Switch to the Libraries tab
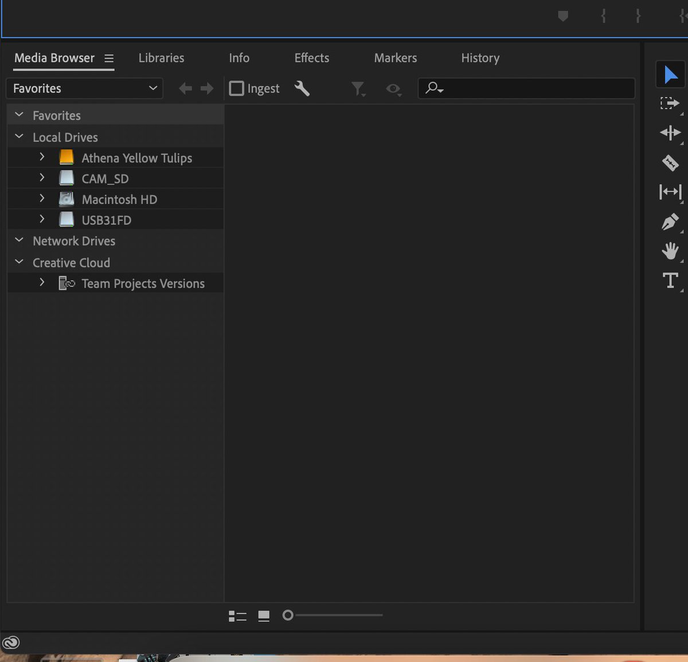688x662 pixels. pos(161,58)
